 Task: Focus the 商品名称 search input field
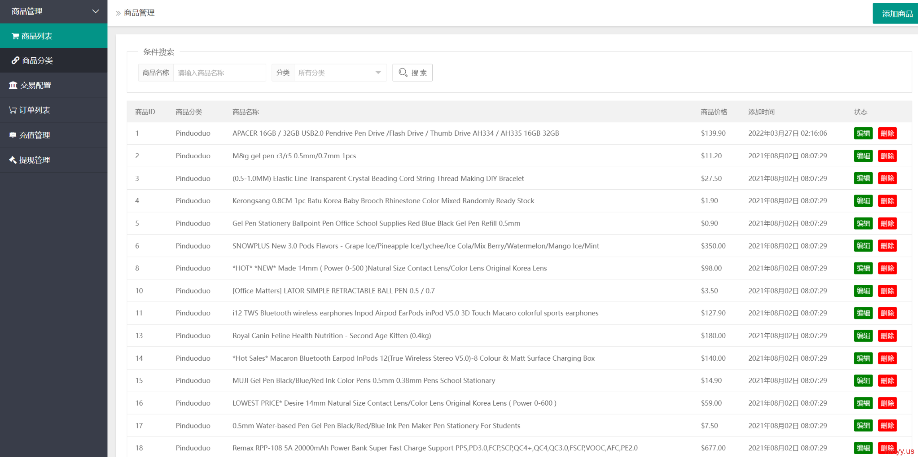tap(219, 73)
